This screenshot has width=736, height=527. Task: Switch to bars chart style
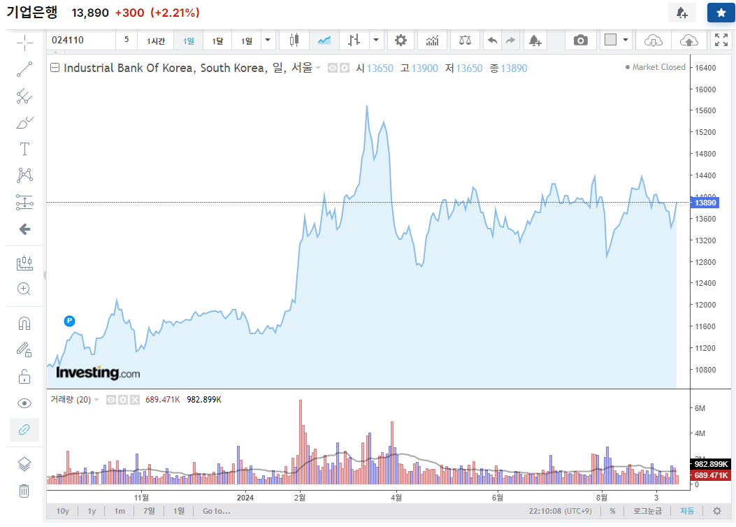(x=354, y=41)
